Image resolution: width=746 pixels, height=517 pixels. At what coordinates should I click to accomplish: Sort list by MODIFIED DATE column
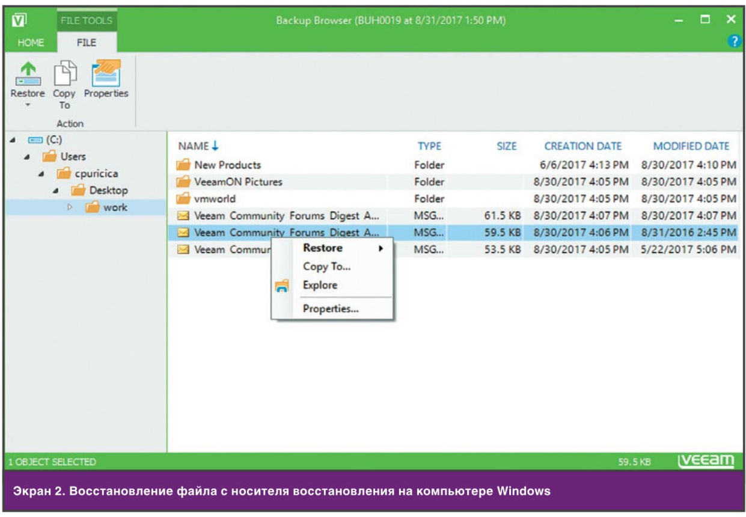click(x=691, y=146)
